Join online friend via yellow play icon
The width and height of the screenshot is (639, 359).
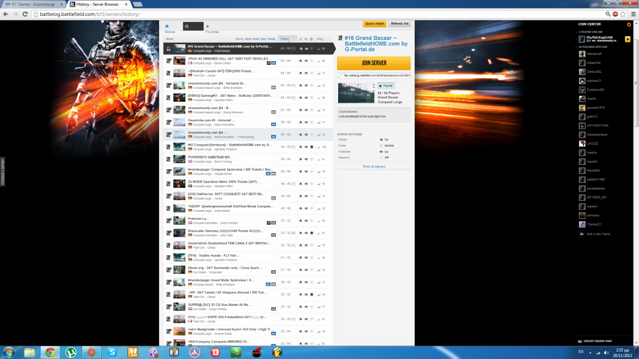tap(628, 39)
